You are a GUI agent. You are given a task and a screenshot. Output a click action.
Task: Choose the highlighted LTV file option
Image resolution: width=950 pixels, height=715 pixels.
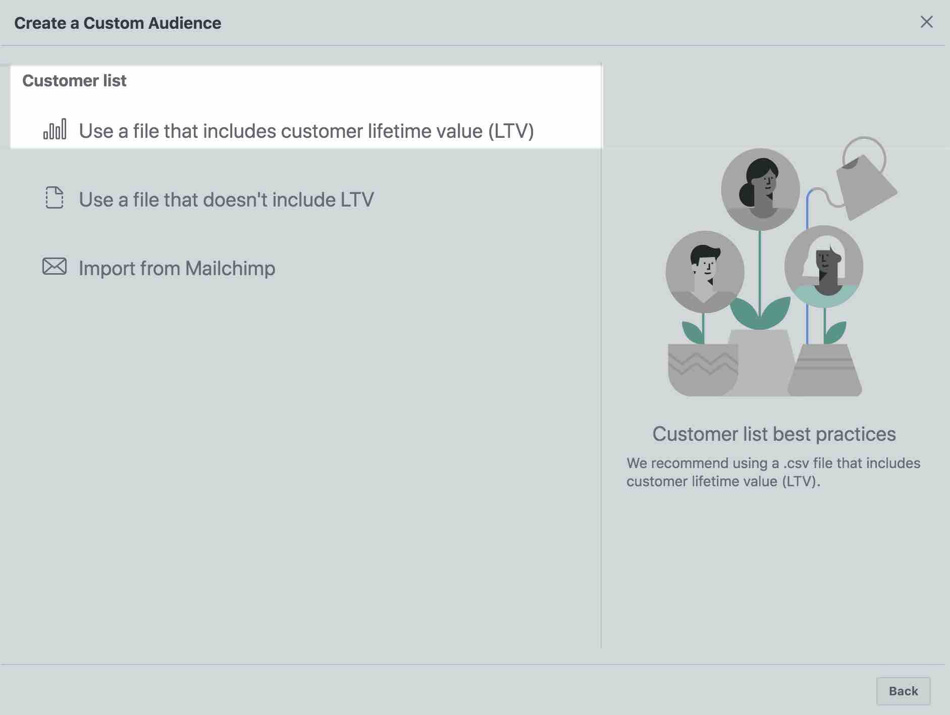pyautogui.click(x=307, y=130)
